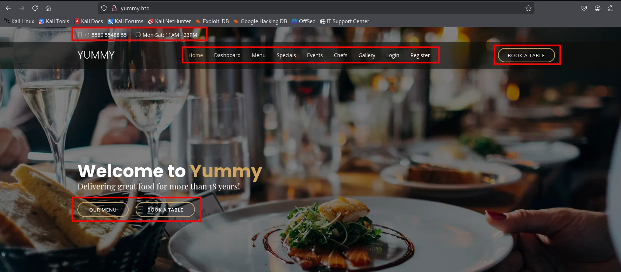Show site security padlock info
This screenshot has width=621, height=272.
[x=114, y=8]
